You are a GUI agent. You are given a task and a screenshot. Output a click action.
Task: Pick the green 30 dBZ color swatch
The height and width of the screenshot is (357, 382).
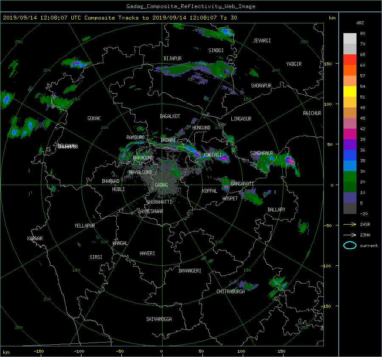(350, 176)
